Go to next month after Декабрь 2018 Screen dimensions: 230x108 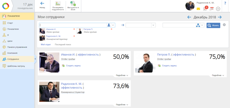pyautogui.click(x=220, y=17)
